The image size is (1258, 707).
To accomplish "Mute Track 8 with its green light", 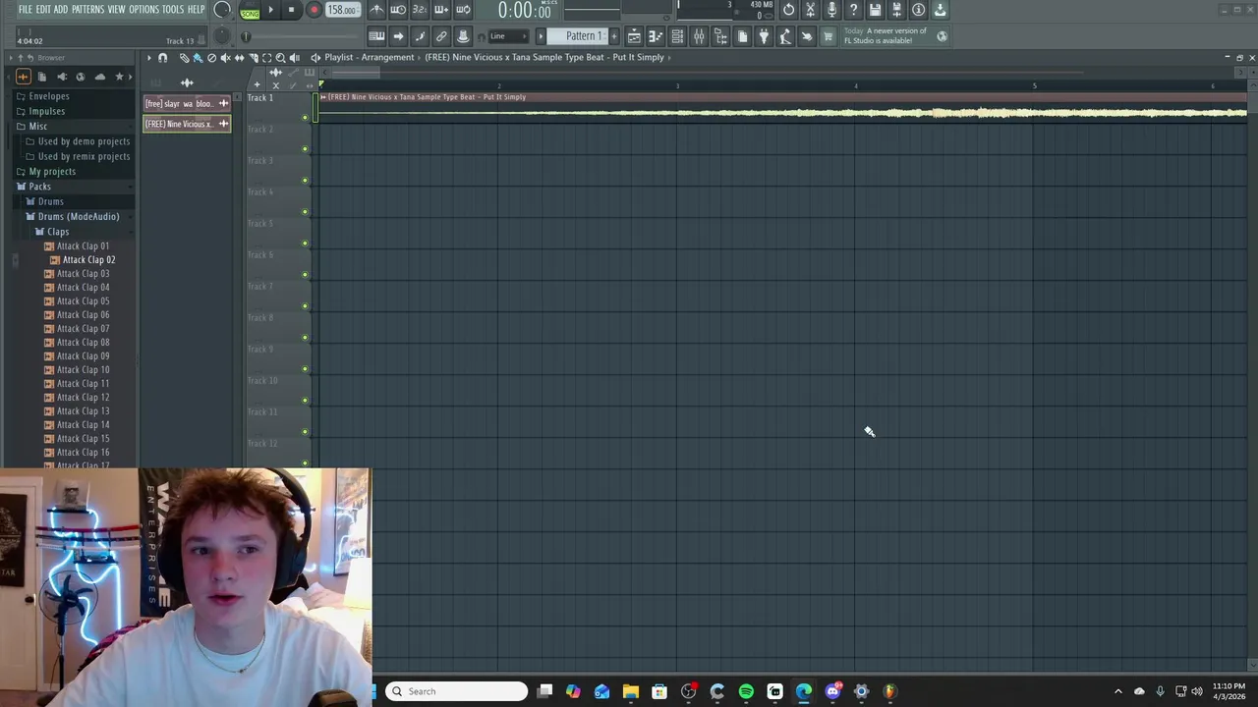I will coord(305,338).
